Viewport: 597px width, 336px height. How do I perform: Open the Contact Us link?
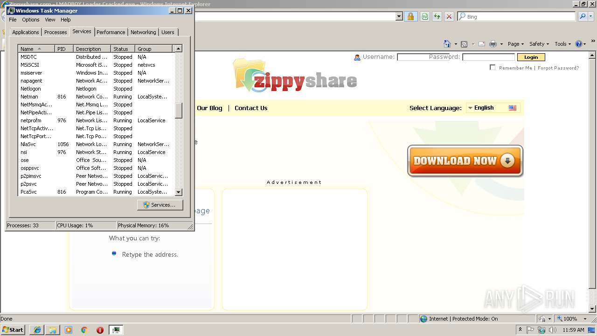pyautogui.click(x=251, y=108)
